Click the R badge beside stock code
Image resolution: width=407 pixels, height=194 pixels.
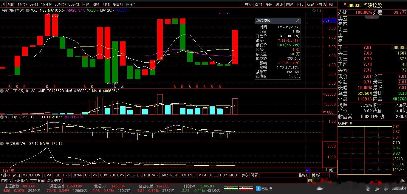click(x=345, y=4)
